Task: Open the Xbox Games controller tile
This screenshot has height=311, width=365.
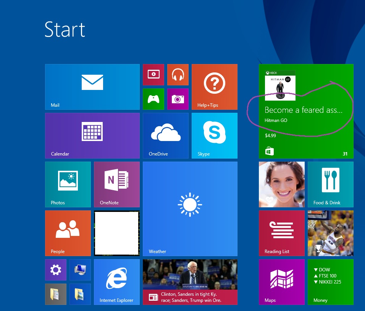Action: tap(153, 99)
